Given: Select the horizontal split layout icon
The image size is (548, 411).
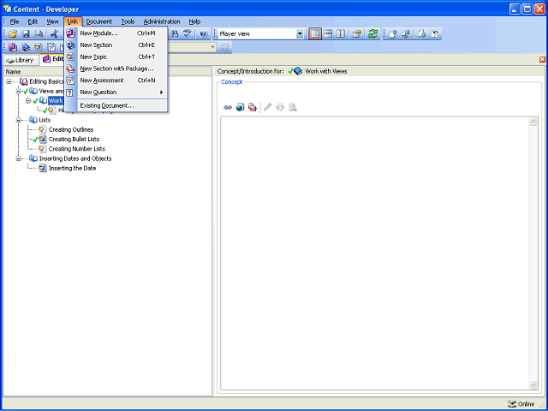Looking at the screenshot, I should (328, 34).
